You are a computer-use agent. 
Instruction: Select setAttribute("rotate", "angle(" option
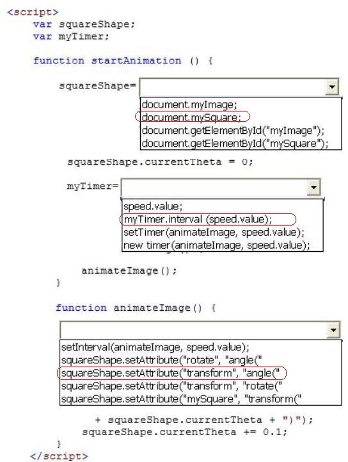[x=161, y=360]
